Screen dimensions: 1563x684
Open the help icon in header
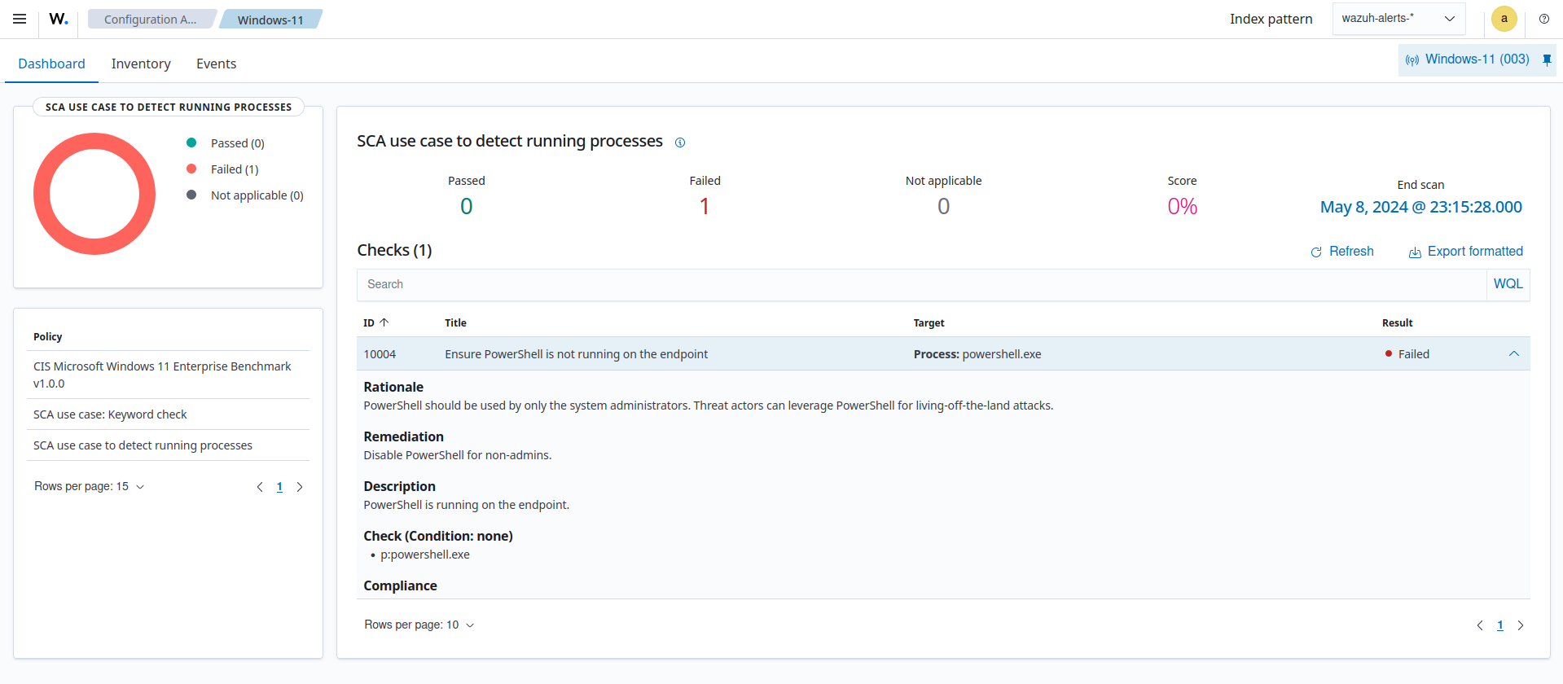pos(1543,19)
